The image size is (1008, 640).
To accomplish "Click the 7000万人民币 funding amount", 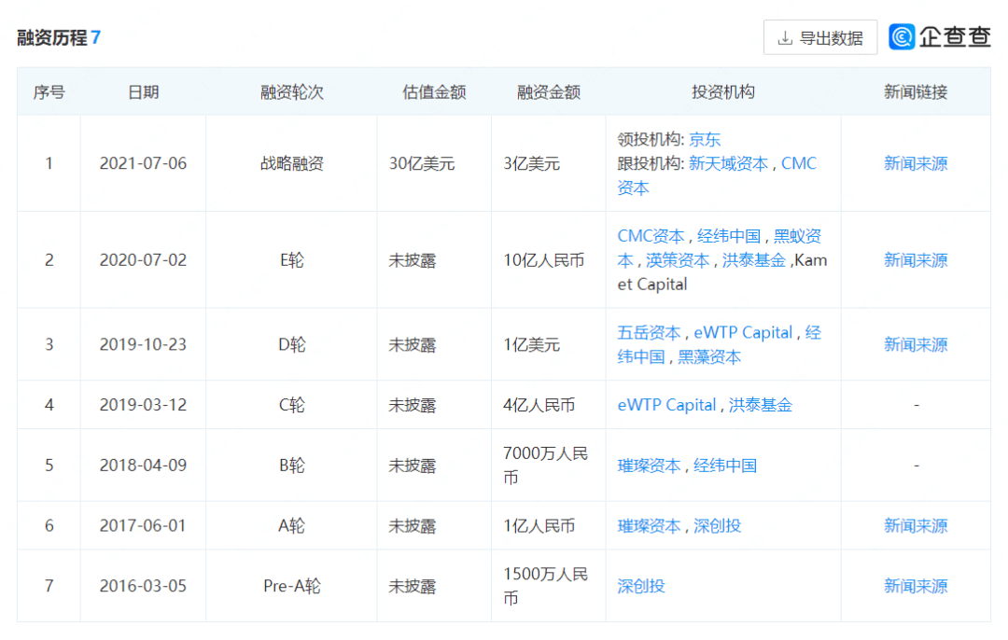I will point(545,466).
